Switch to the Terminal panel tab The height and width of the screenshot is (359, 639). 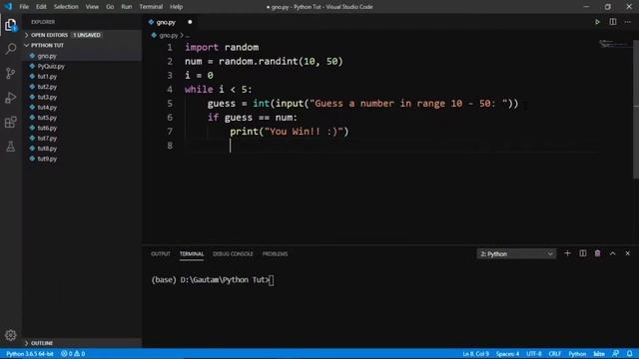(x=192, y=253)
